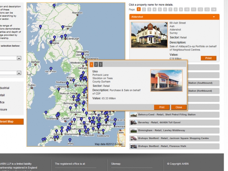
Task: Click the map pin west of Swansea
Action: pyautogui.click(x=46, y=113)
